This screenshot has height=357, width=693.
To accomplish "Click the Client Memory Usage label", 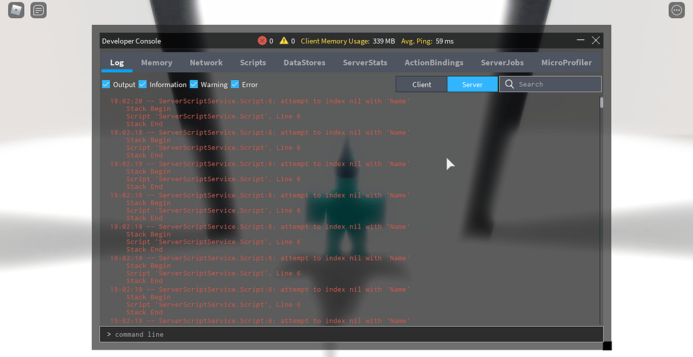I will click(x=335, y=41).
